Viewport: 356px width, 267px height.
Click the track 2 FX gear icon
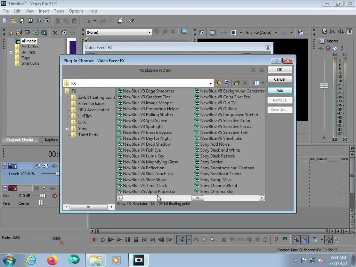click(x=55, y=196)
